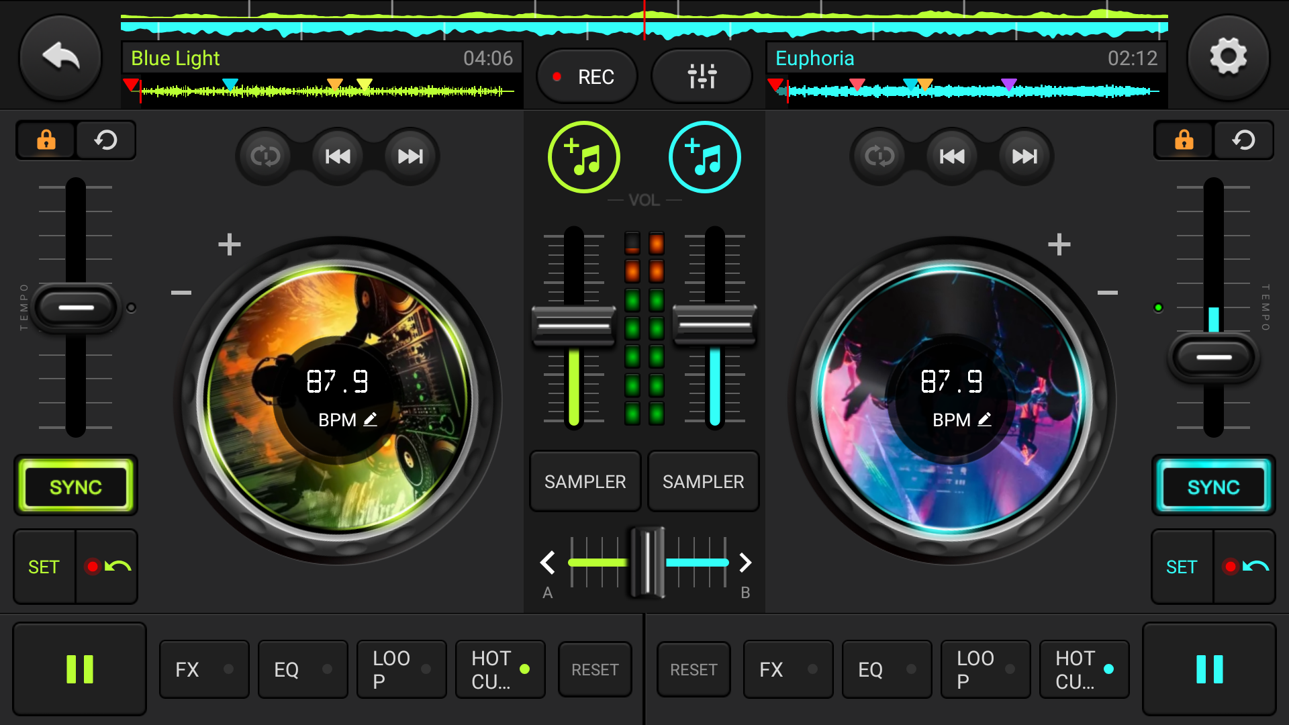
Task: Open the left deck FX tab
Action: (x=203, y=669)
